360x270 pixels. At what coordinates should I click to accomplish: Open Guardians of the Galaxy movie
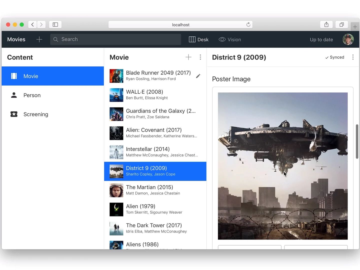point(155,114)
